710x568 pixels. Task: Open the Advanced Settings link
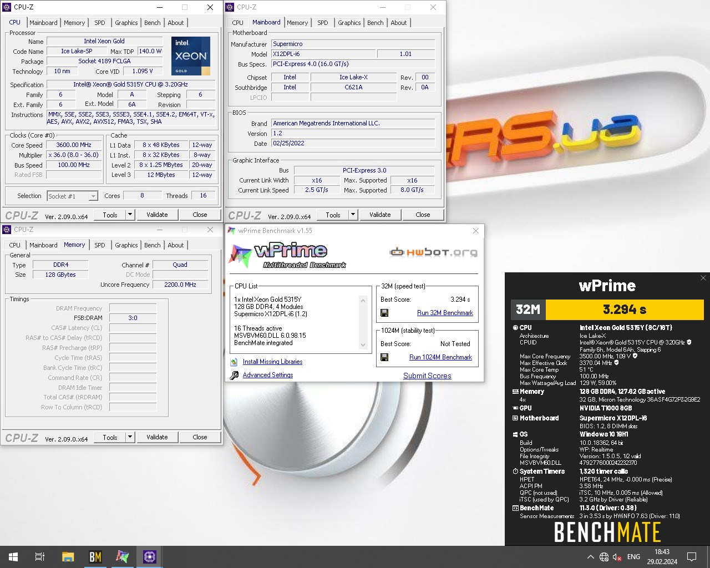point(268,375)
